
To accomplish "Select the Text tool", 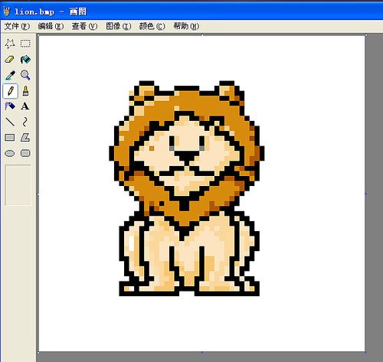I will coord(25,106).
